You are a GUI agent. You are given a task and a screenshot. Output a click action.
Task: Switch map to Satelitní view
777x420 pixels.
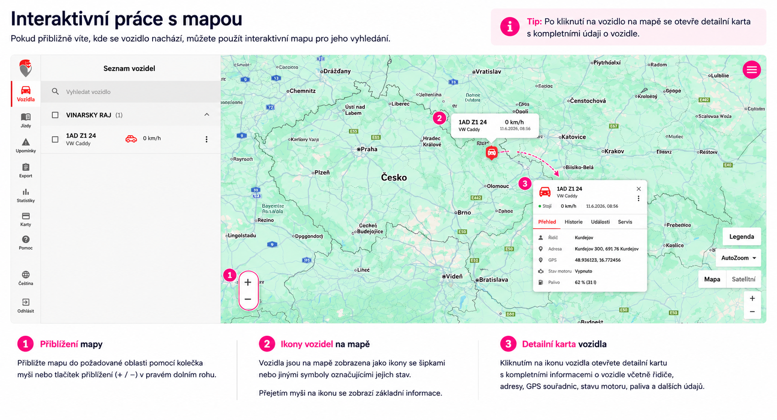pos(743,279)
